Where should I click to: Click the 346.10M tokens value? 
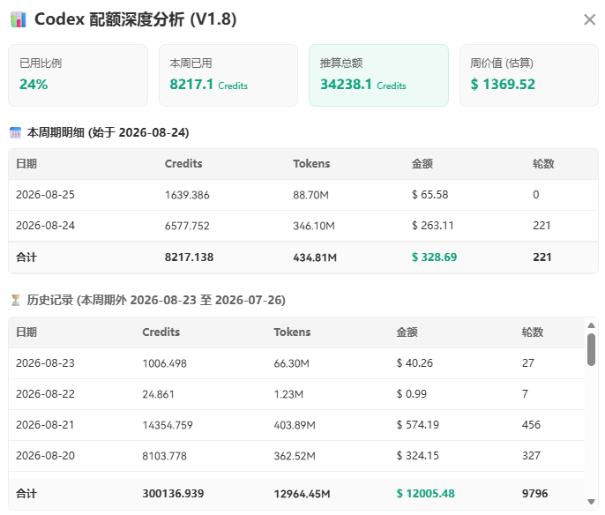[314, 226]
